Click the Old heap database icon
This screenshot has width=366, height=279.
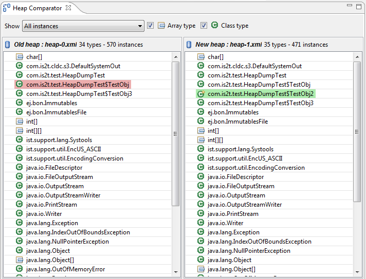pos(8,45)
